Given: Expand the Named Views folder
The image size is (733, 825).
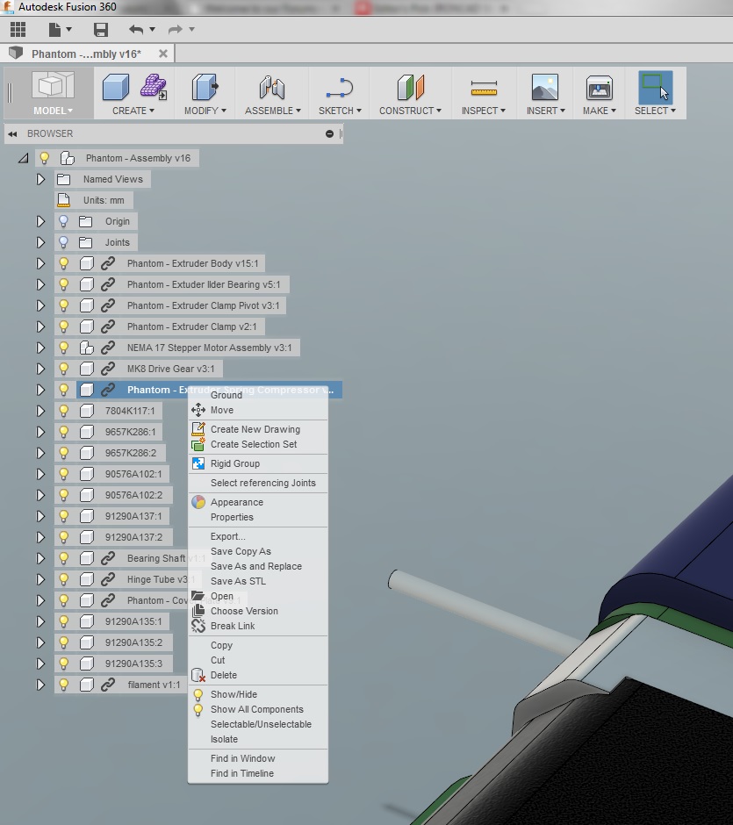Looking at the screenshot, I should [40, 179].
